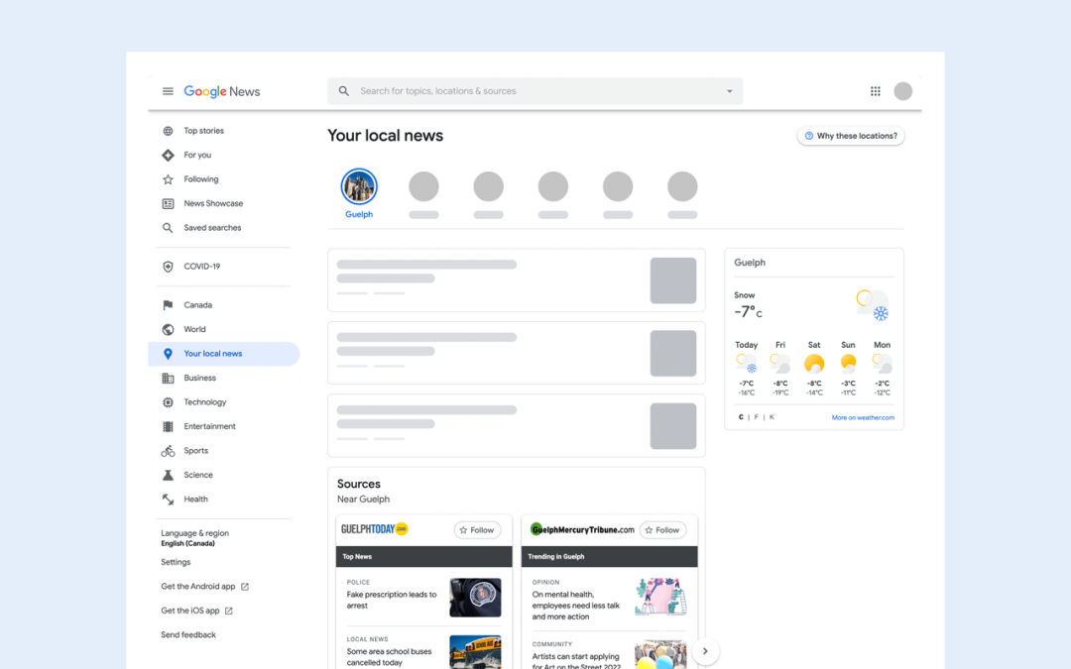Screen dimensions: 1071x669
Task: Click the Science flask icon
Action: tap(168, 475)
